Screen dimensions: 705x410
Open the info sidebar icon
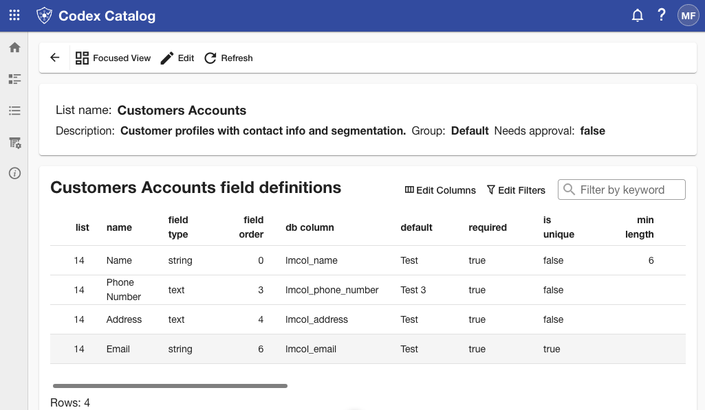click(x=15, y=173)
